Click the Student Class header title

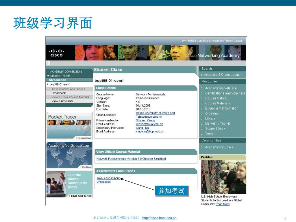pyautogui.click(x=108, y=70)
